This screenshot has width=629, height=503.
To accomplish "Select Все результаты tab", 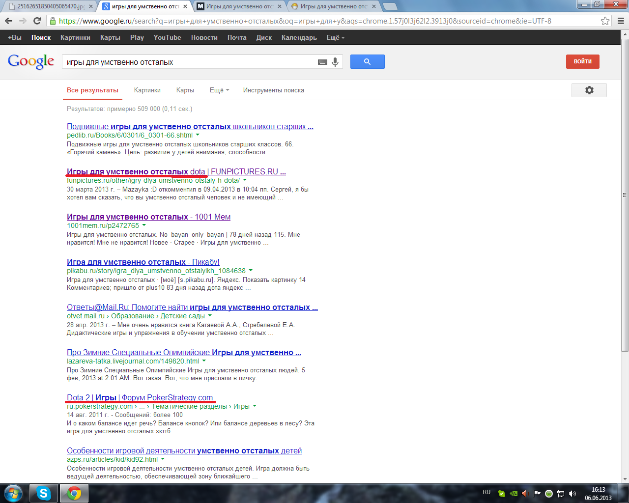I will click(x=92, y=90).
